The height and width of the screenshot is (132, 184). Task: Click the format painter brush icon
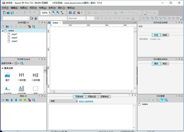point(36,18)
